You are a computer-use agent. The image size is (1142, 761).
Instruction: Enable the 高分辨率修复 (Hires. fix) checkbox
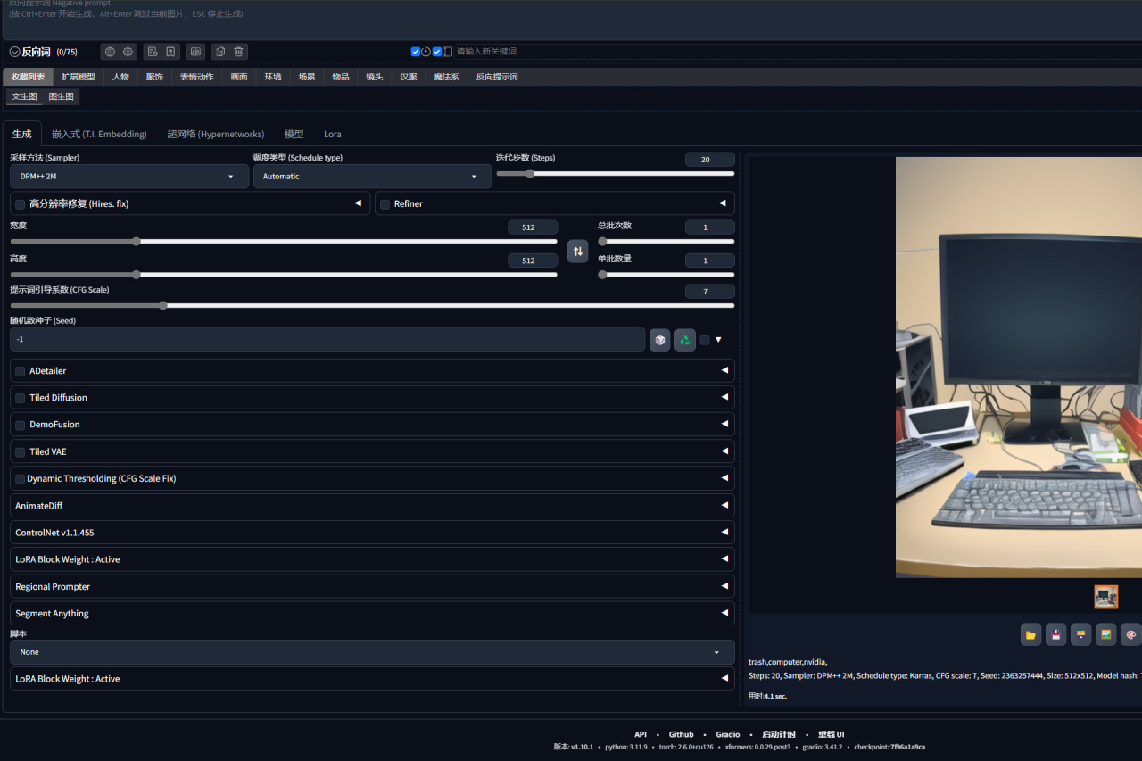pos(21,204)
